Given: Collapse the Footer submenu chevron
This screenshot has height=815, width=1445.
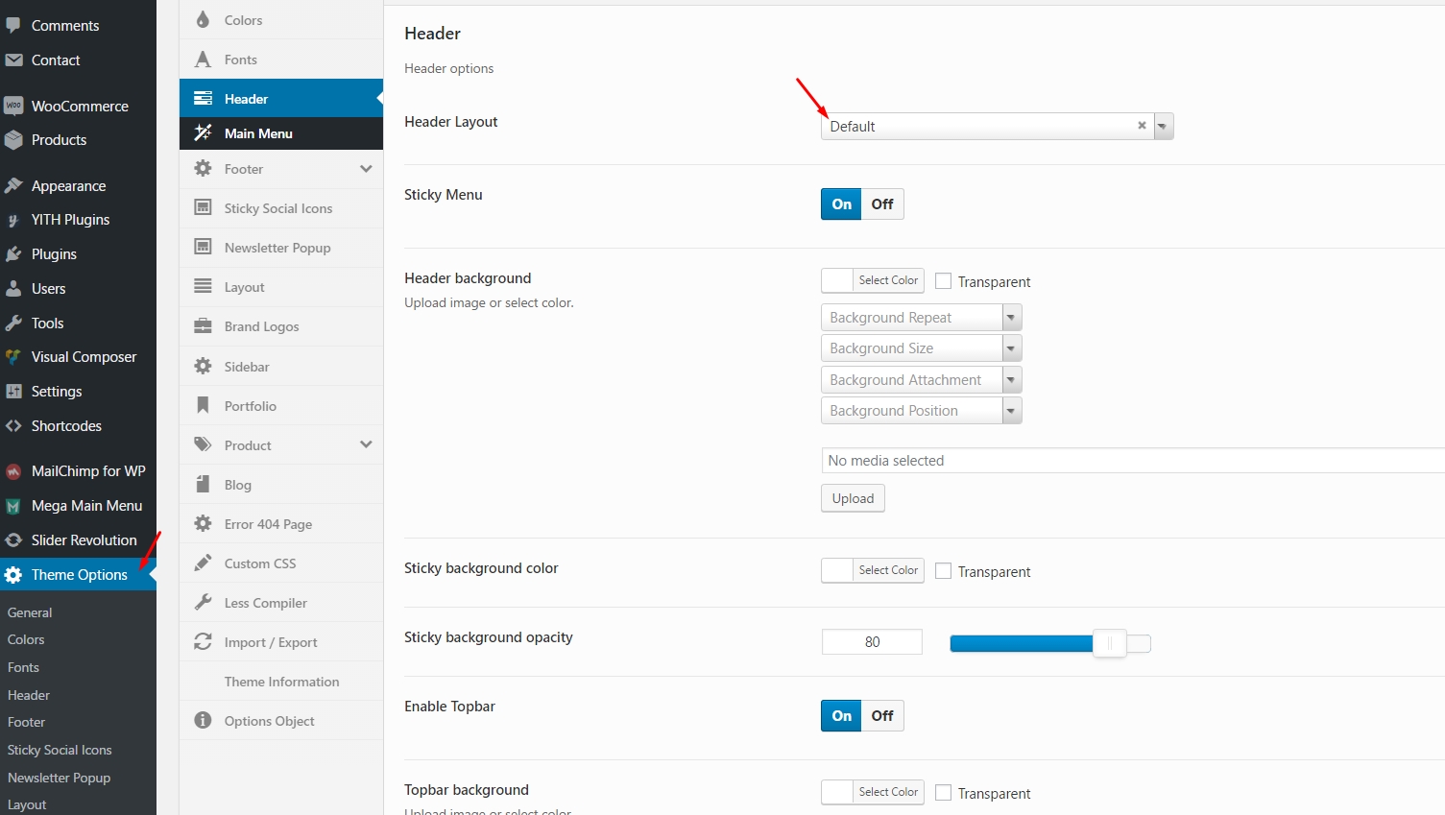Looking at the screenshot, I should (365, 168).
